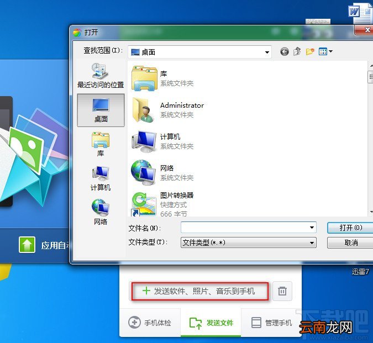This screenshot has height=343, width=373.
Task: Select the 库 system folder in file list
Action: click(x=162, y=78)
